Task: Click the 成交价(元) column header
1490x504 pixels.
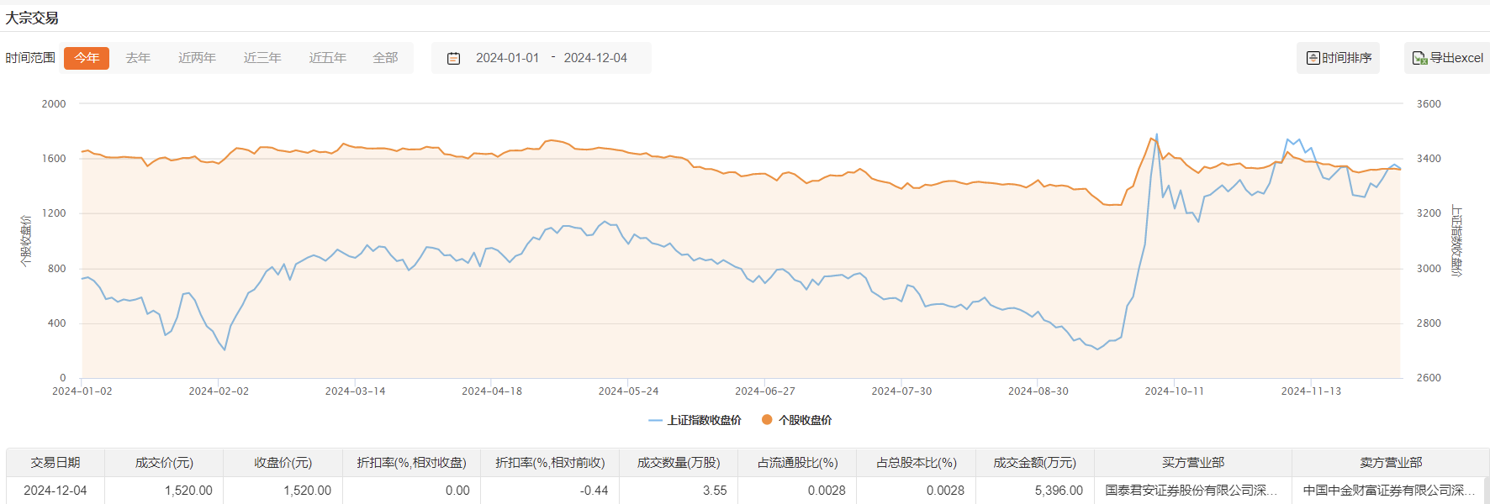Action: tap(164, 463)
